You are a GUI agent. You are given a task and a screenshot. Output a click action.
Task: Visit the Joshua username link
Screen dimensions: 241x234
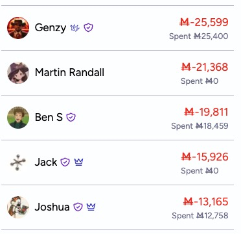coord(52,207)
